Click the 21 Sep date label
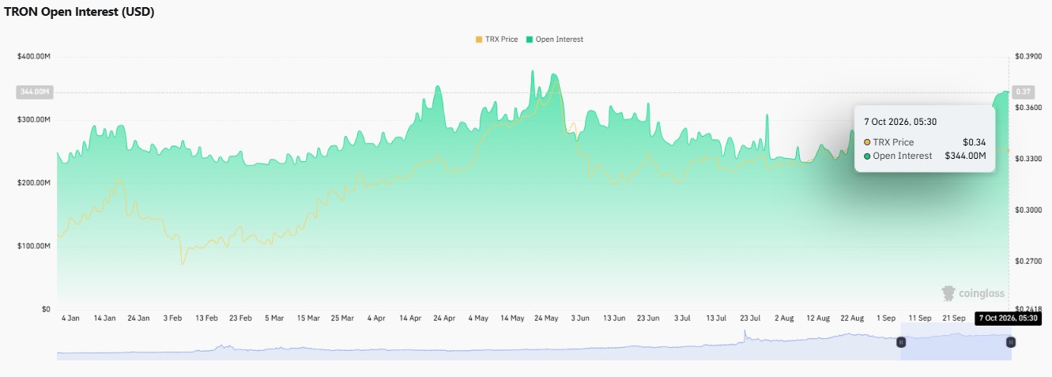1052x377 pixels. coord(954,318)
